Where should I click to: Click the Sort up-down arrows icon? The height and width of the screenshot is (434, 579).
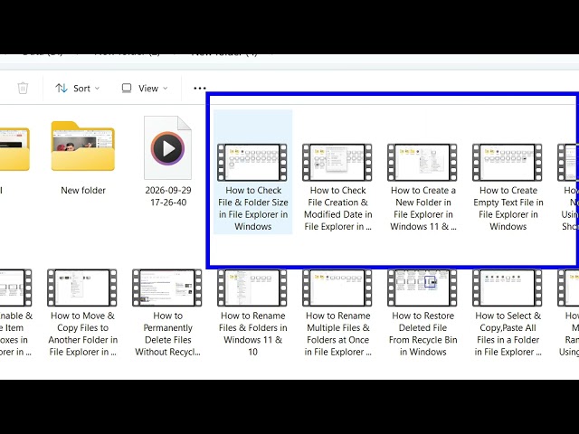(62, 89)
